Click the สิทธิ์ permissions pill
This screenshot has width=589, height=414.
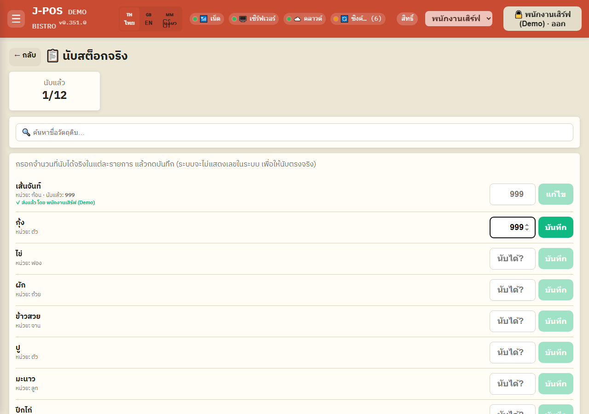[x=407, y=19]
